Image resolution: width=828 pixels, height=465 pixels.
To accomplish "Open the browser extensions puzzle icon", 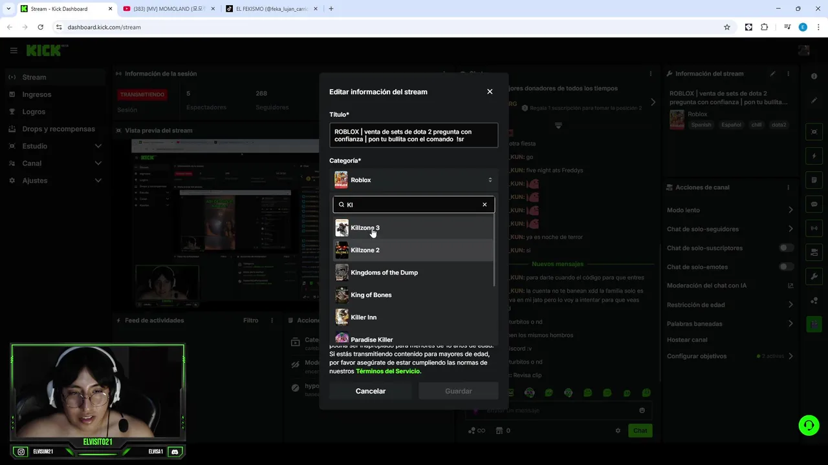I will [764, 27].
